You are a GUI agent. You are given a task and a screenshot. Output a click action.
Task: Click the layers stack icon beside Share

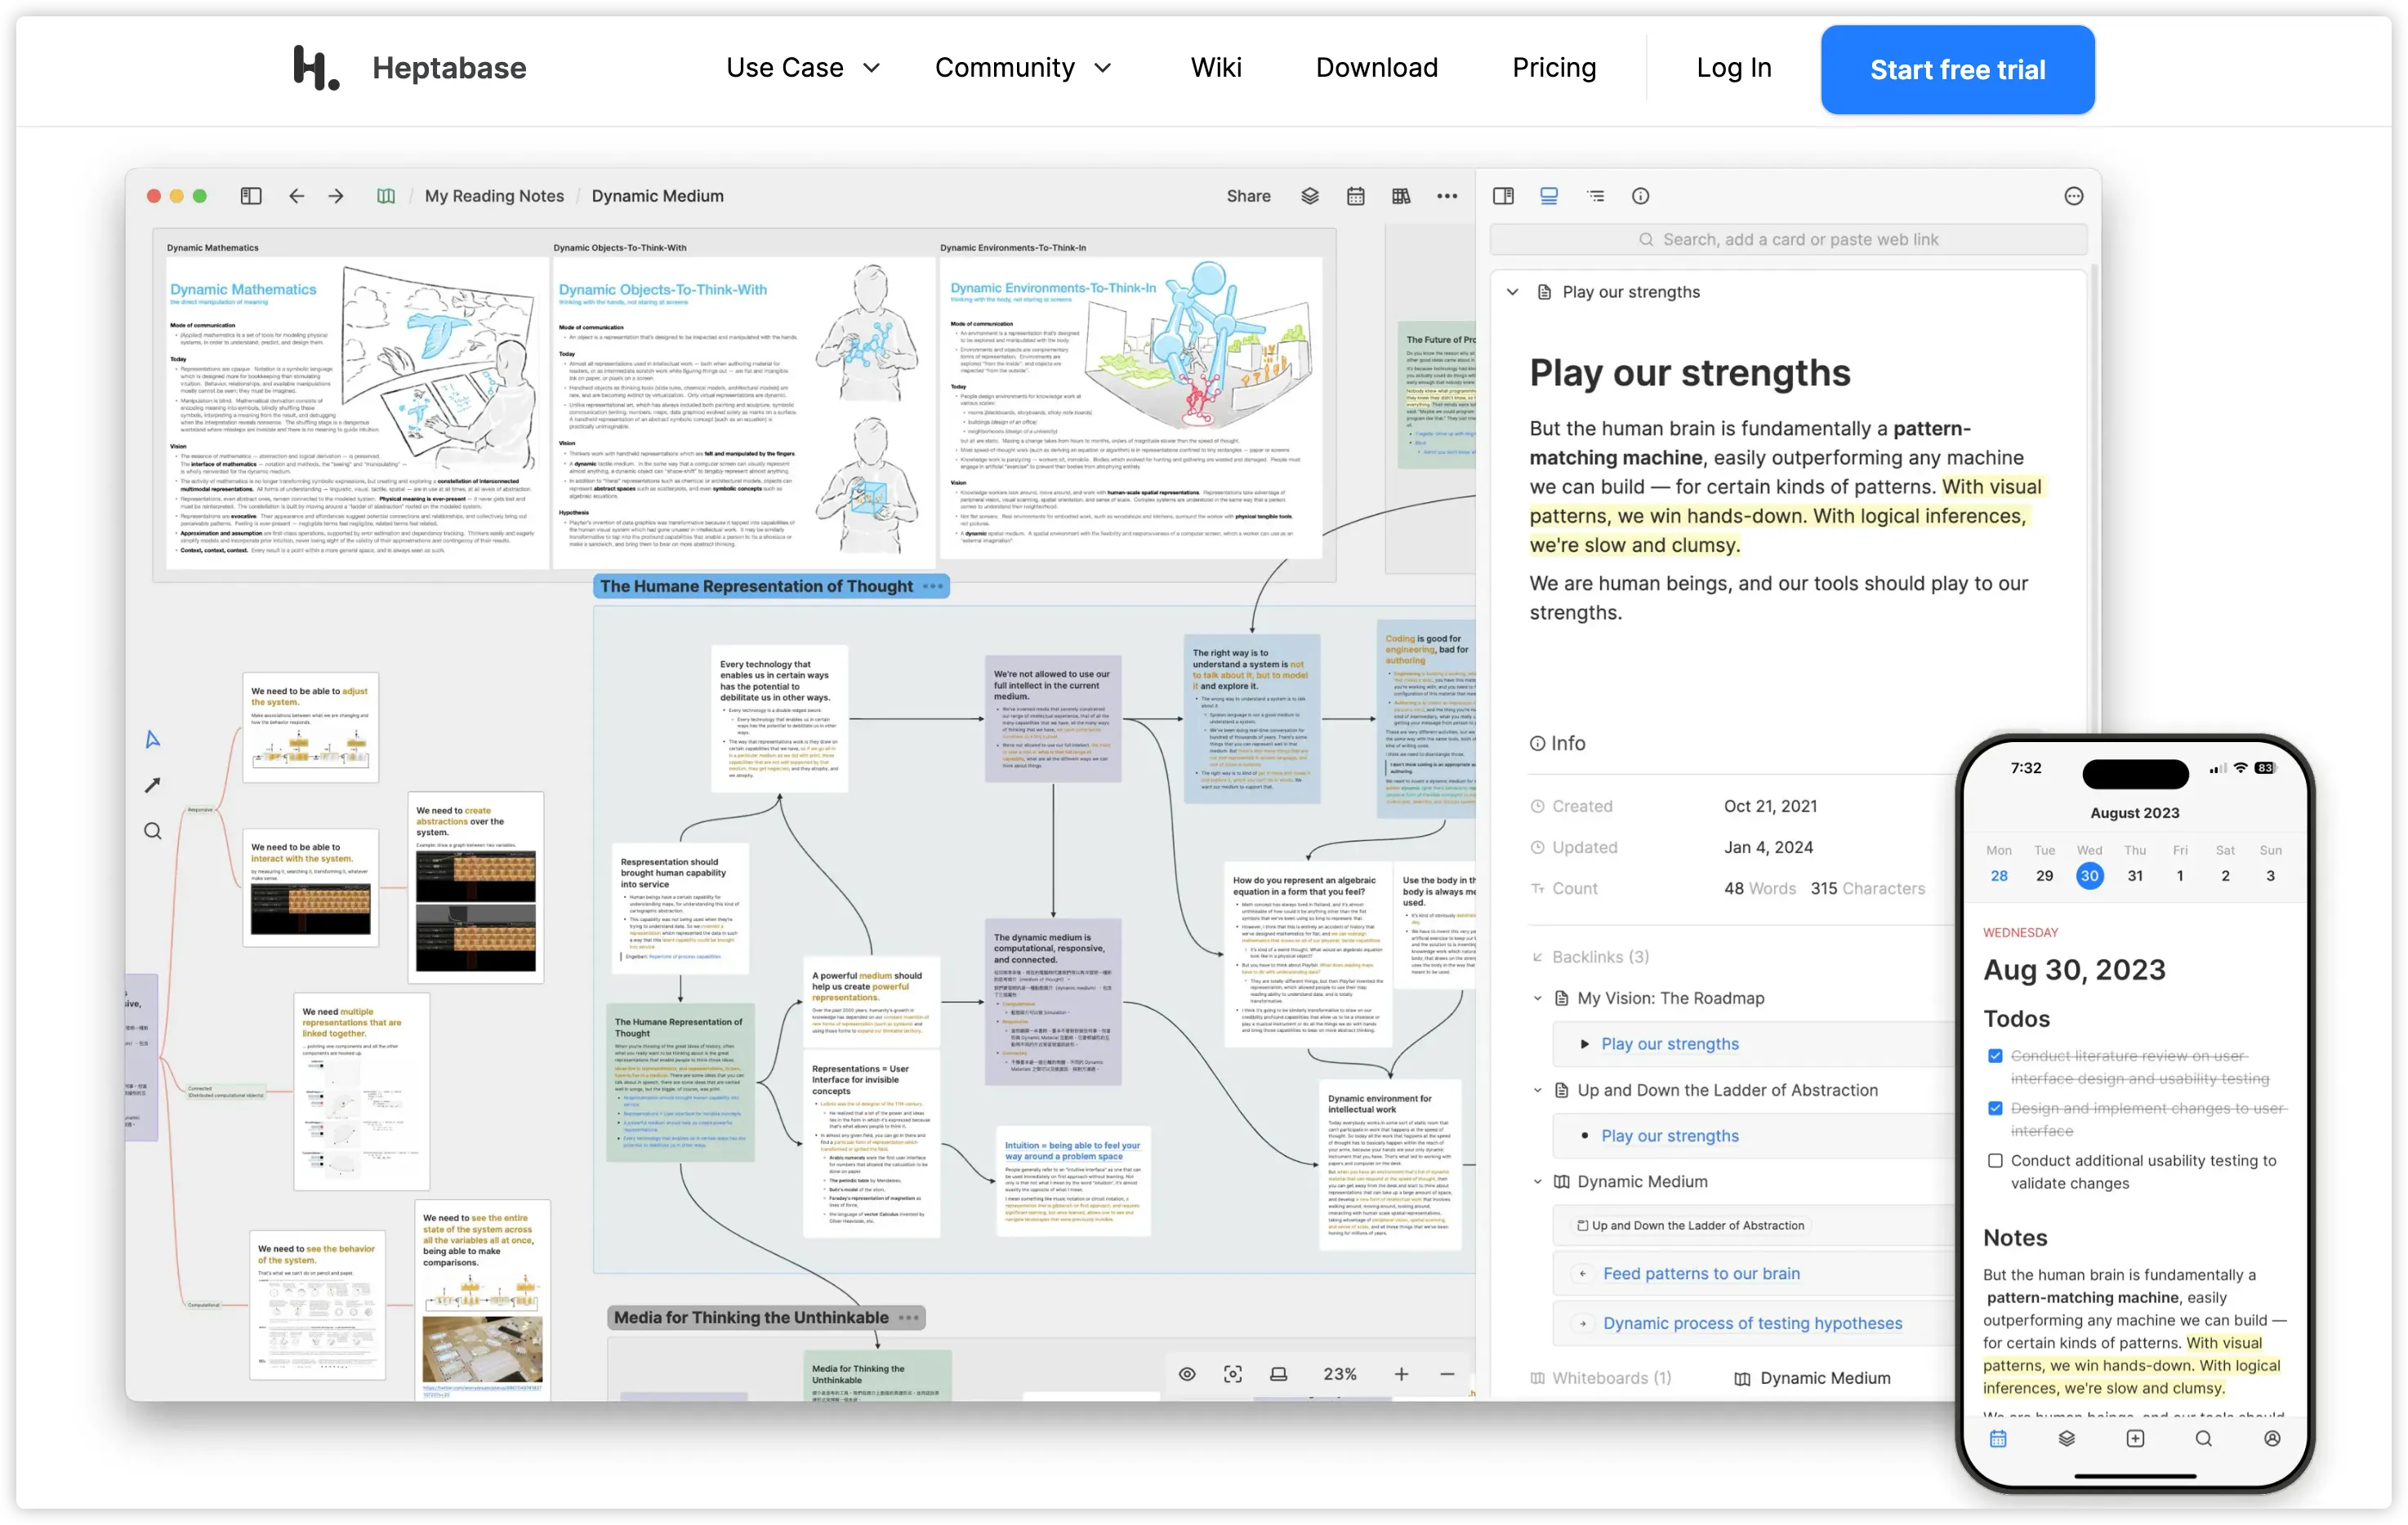pyautogui.click(x=1309, y=196)
